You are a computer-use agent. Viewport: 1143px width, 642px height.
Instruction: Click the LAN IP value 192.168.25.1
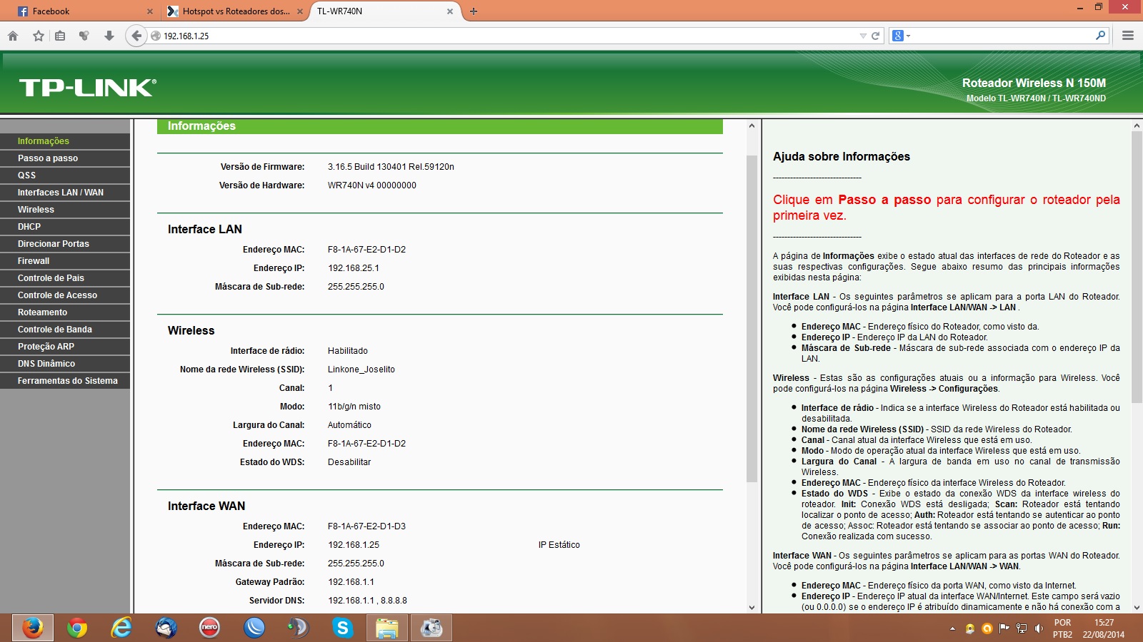[354, 268]
